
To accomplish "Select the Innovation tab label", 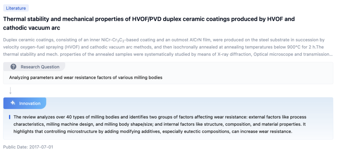I will (x=30, y=103).
